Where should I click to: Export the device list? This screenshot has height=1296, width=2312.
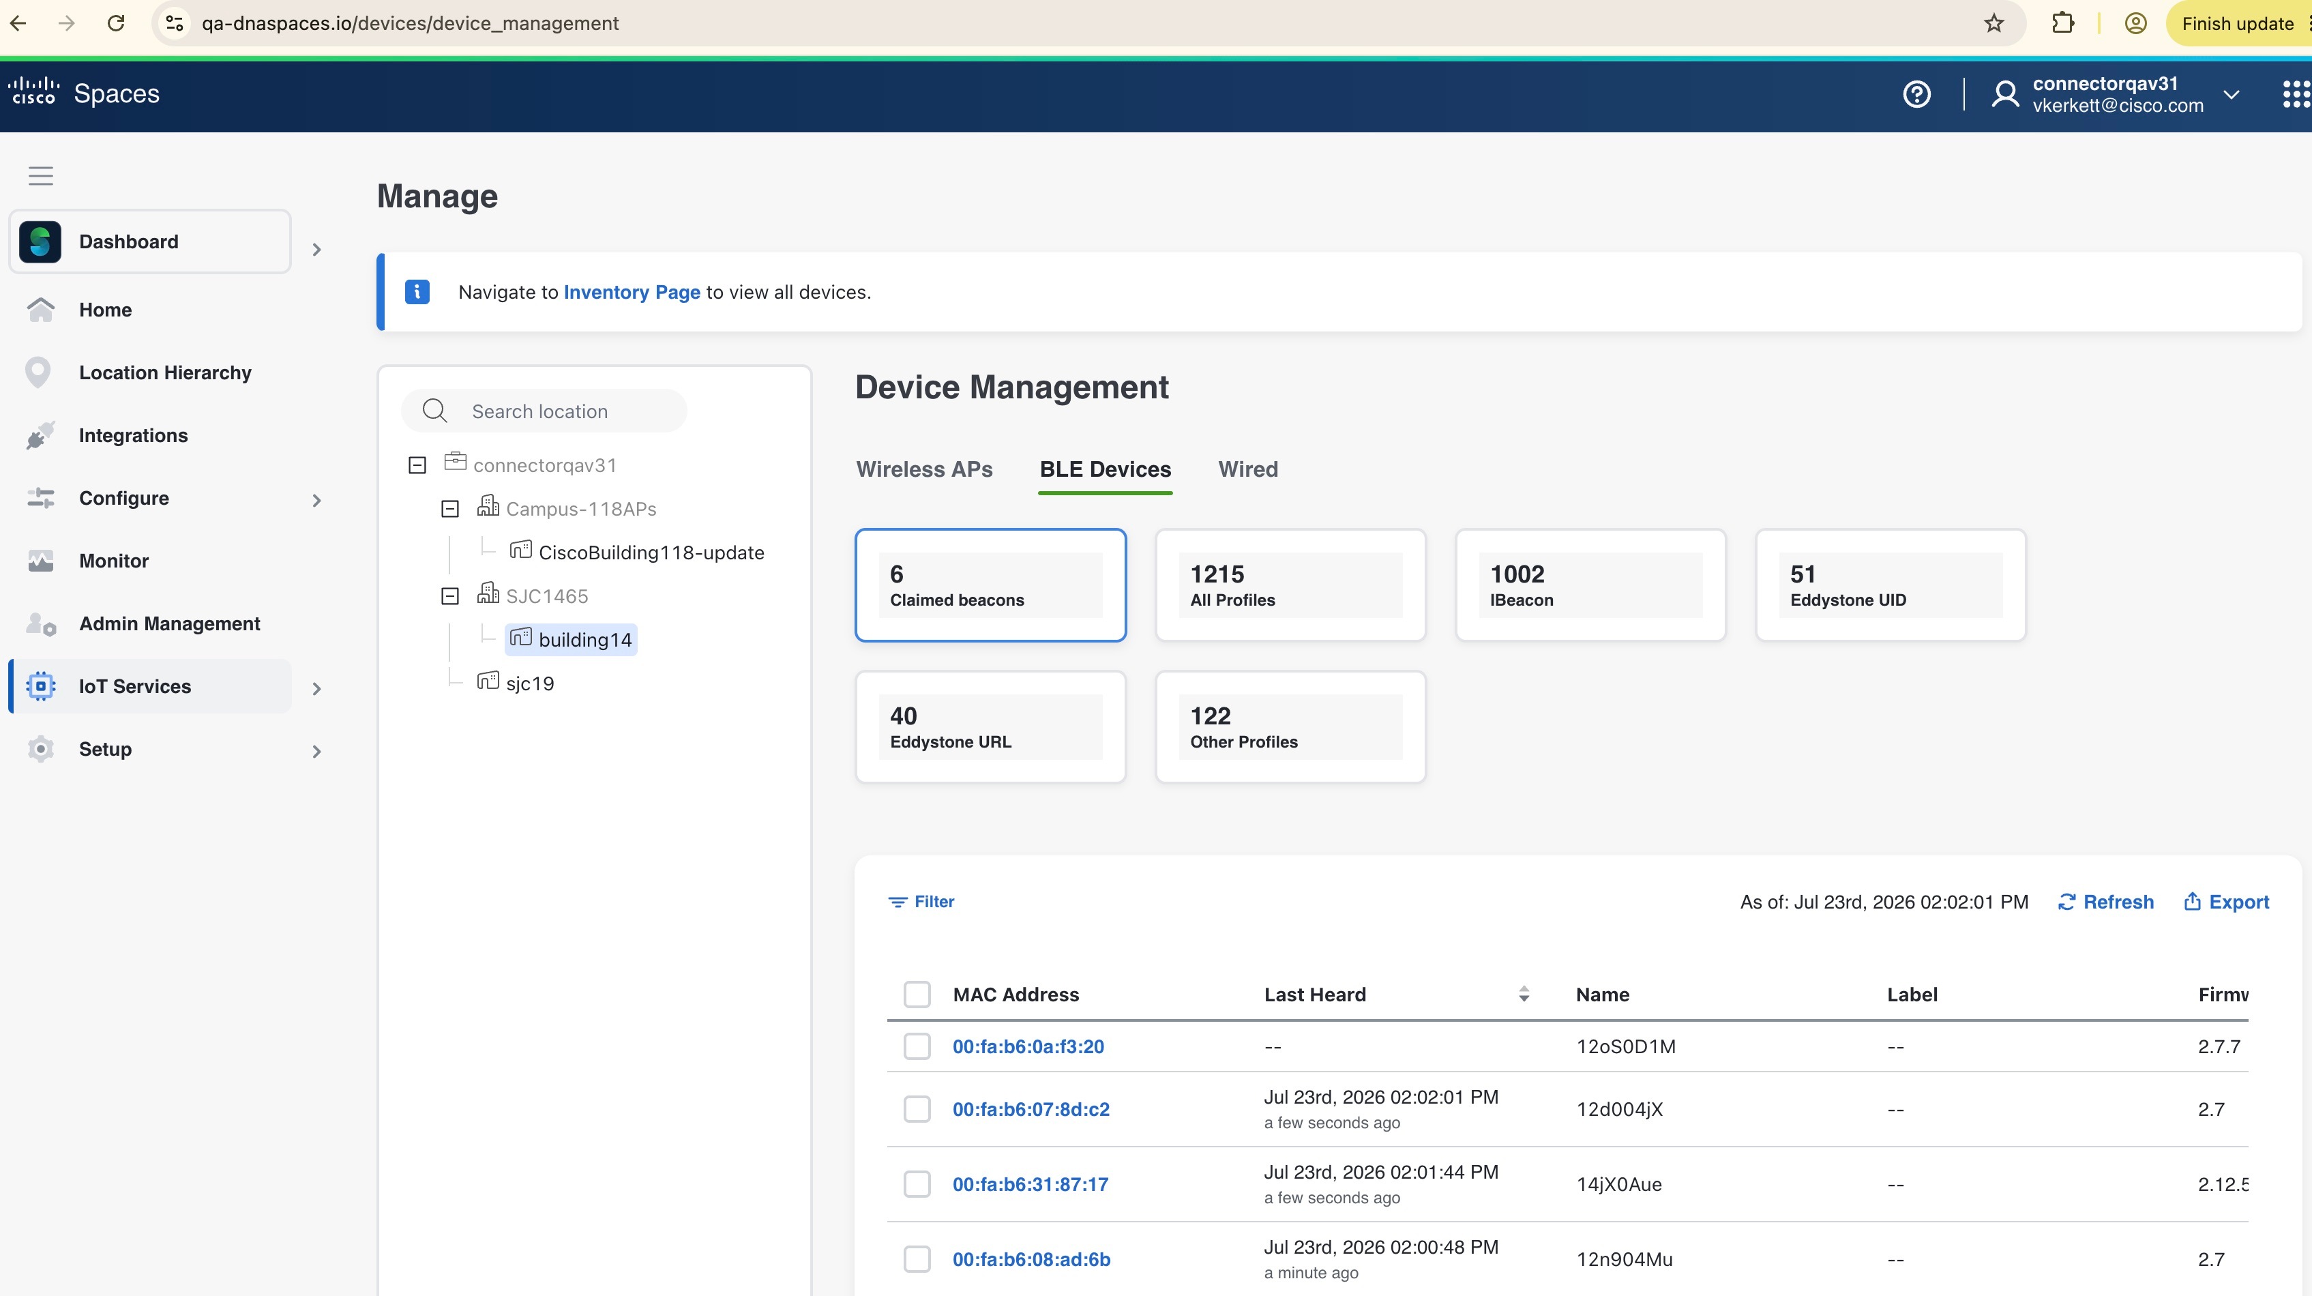coord(2226,902)
